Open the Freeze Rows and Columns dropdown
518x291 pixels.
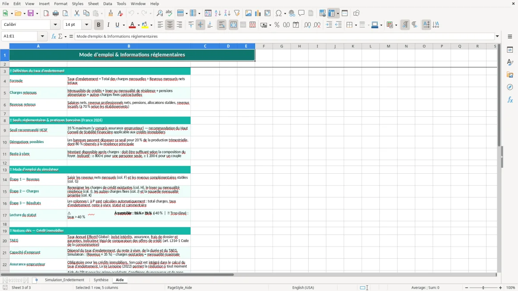(338, 13)
